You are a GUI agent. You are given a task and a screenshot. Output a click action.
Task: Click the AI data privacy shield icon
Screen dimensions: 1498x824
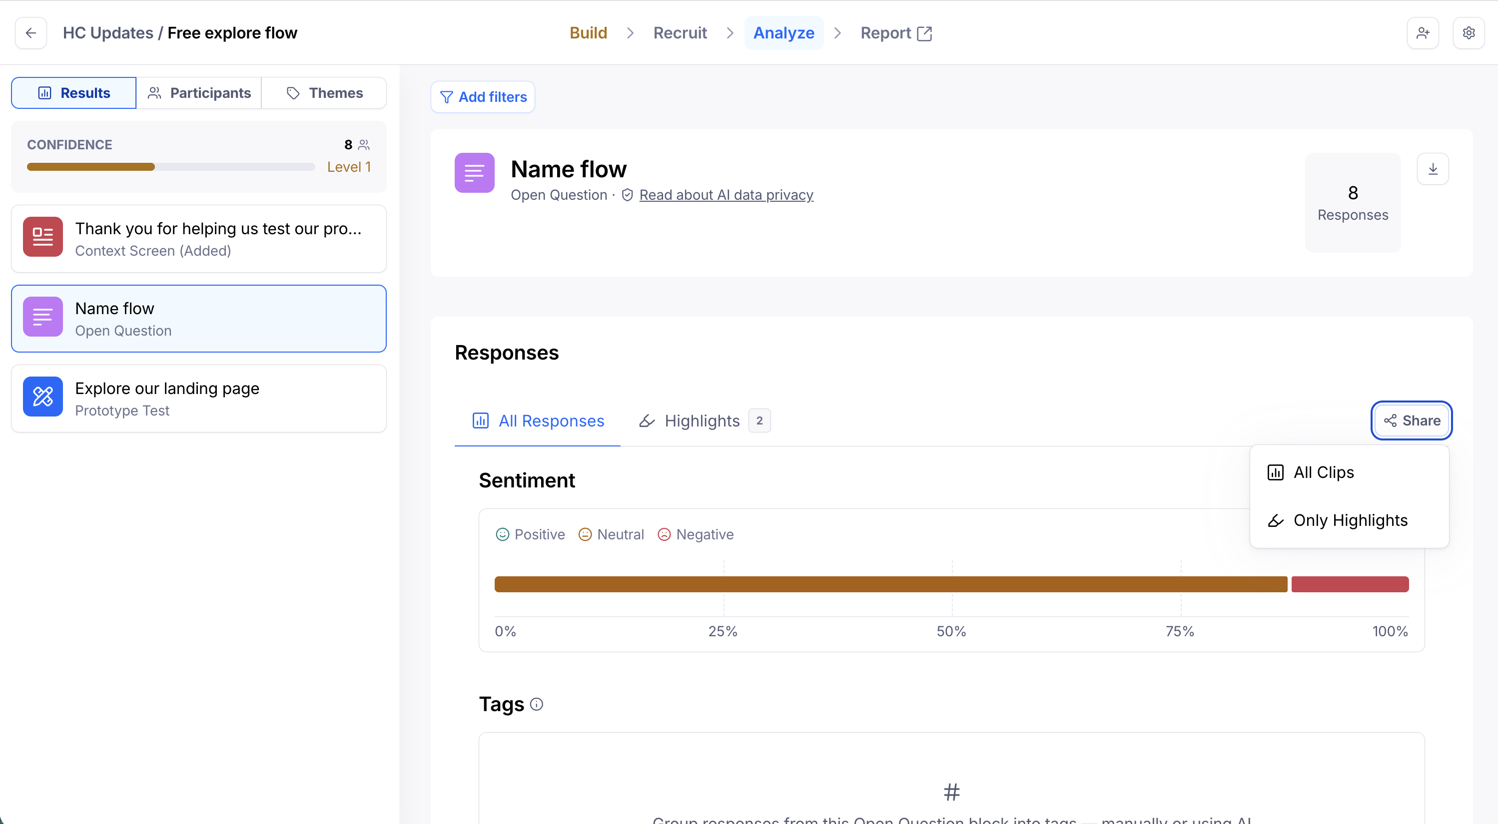(628, 195)
